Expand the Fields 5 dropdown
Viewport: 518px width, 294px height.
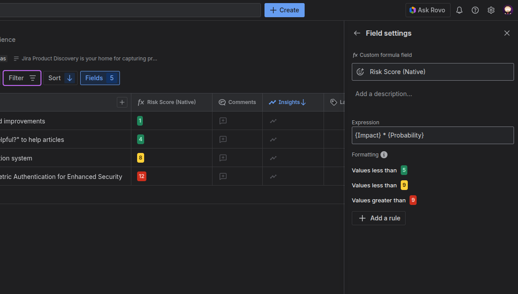pyautogui.click(x=100, y=78)
